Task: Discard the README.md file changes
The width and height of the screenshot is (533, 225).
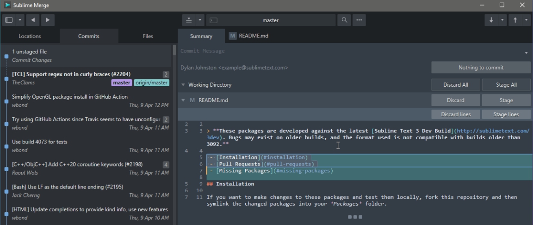Action: 455,101
